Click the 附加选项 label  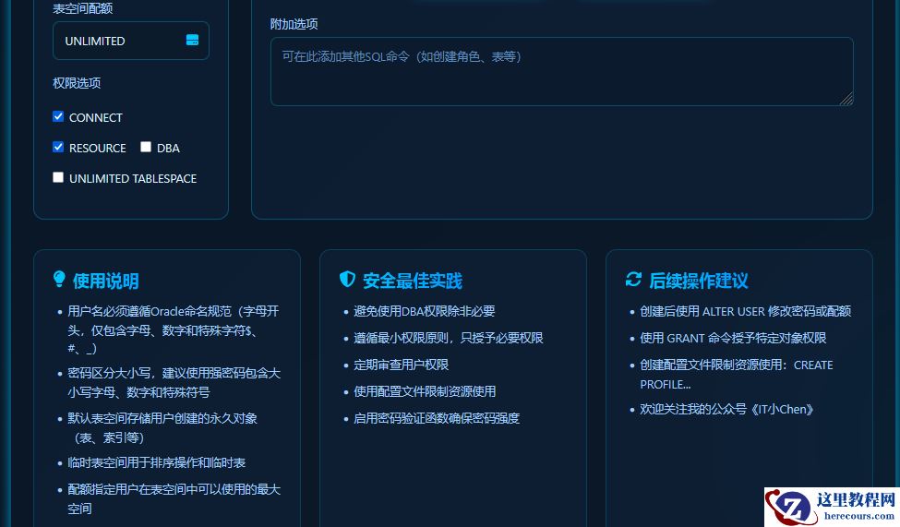click(x=294, y=24)
